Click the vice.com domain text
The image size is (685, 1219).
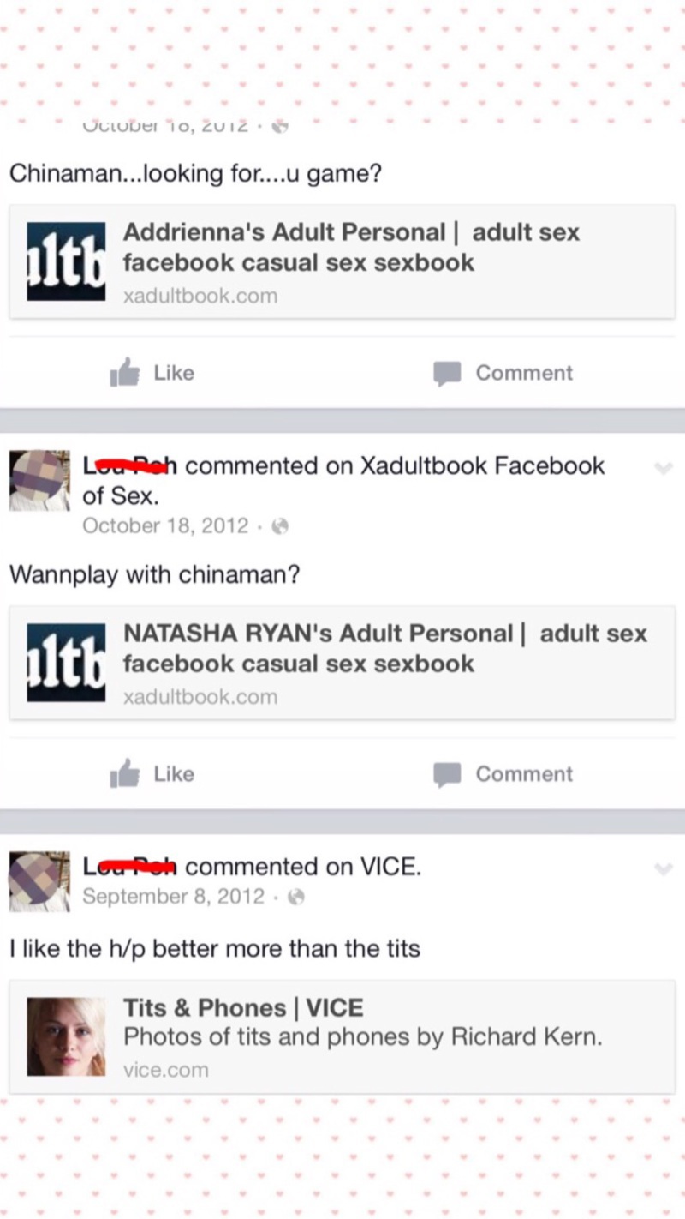pyautogui.click(x=166, y=1070)
